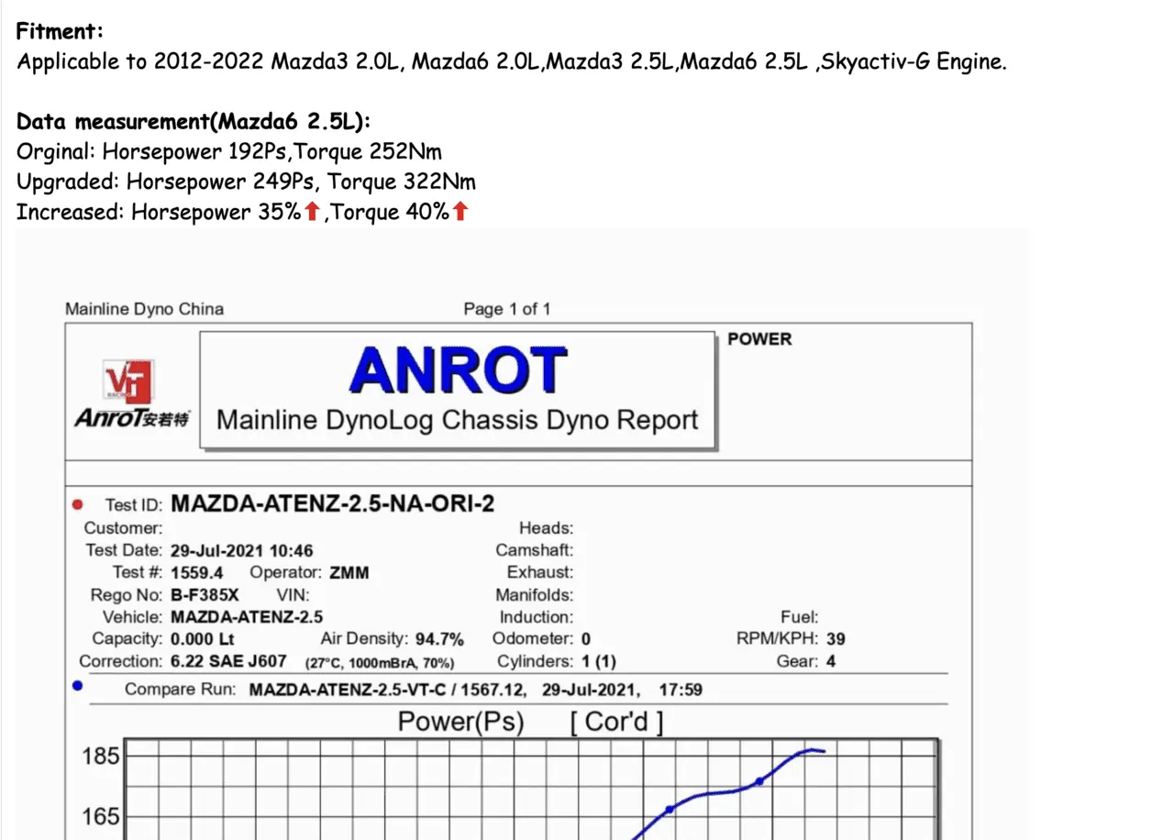The width and height of the screenshot is (1174, 840).
Task: Click the red dot beside Test ID
Action: (77, 504)
